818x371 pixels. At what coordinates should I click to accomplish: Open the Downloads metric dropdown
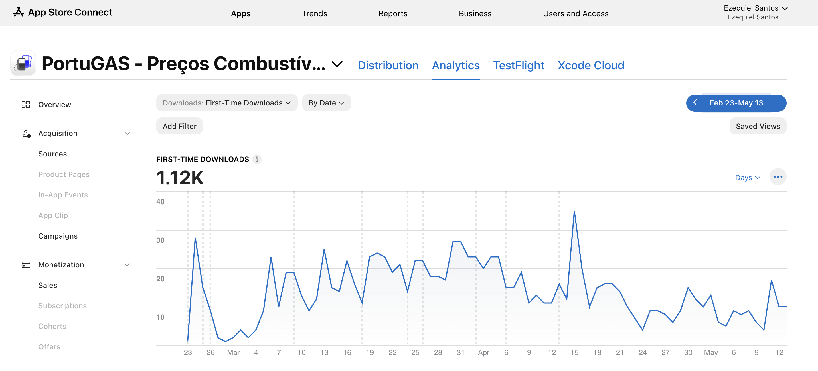pyautogui.click(x=227, y=103)
